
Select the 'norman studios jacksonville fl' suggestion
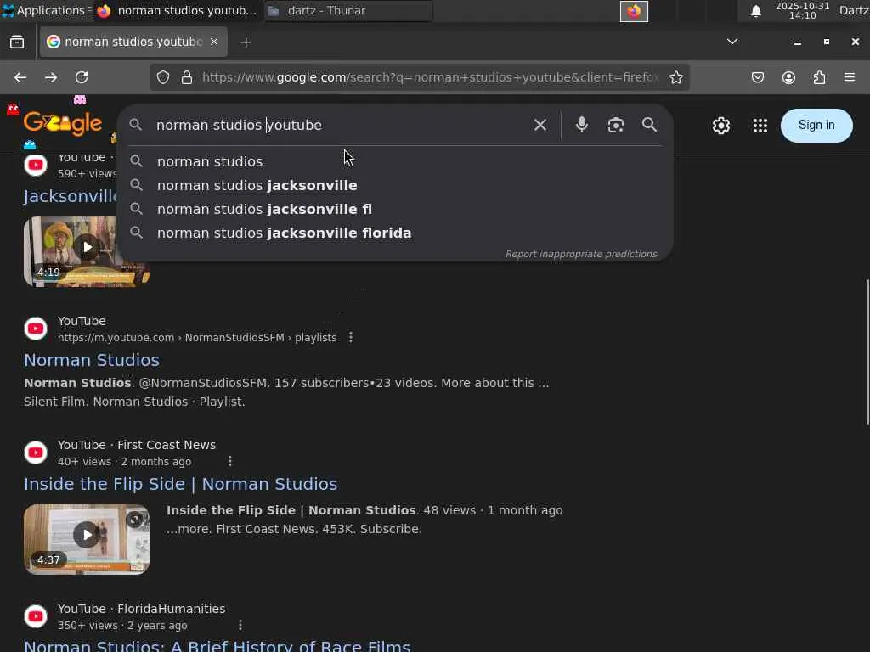pos(395,209)
